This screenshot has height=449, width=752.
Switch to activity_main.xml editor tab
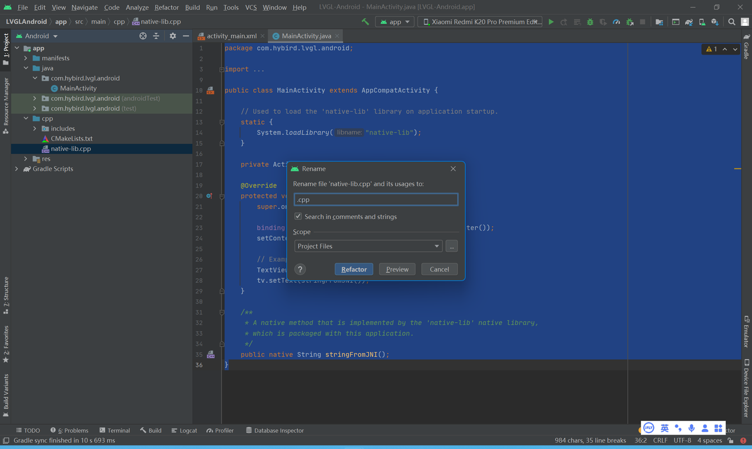pos(231,36)
